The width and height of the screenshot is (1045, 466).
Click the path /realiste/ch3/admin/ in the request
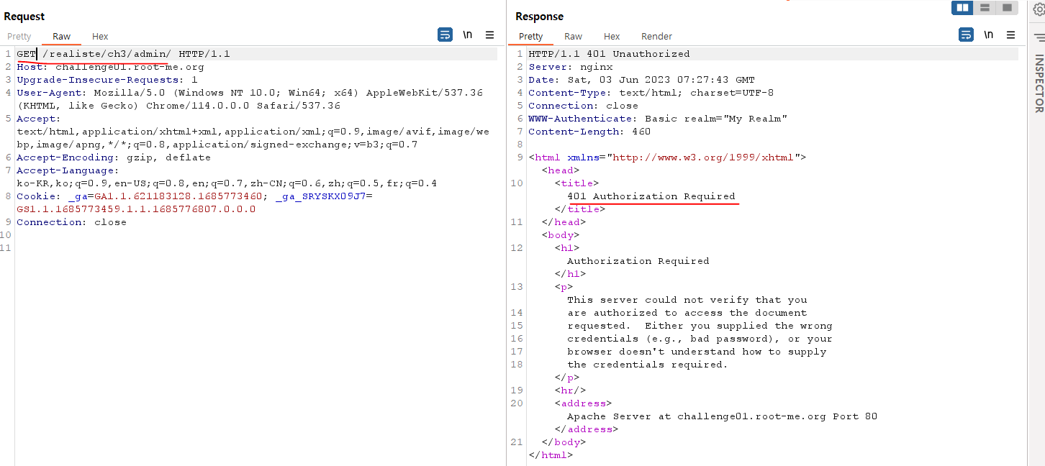pos(107,54)
